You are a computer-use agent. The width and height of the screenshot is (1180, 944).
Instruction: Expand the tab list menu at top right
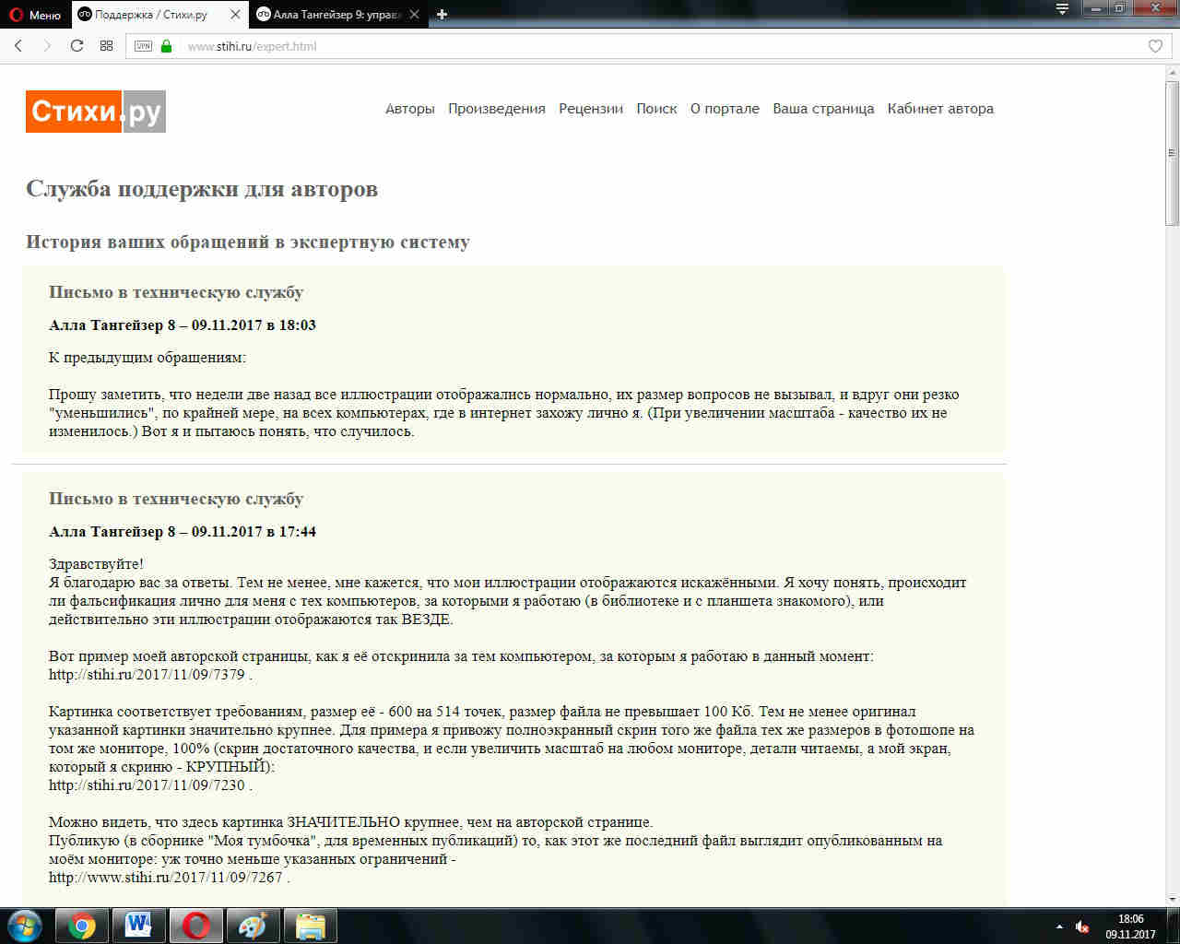point(1062,9)
